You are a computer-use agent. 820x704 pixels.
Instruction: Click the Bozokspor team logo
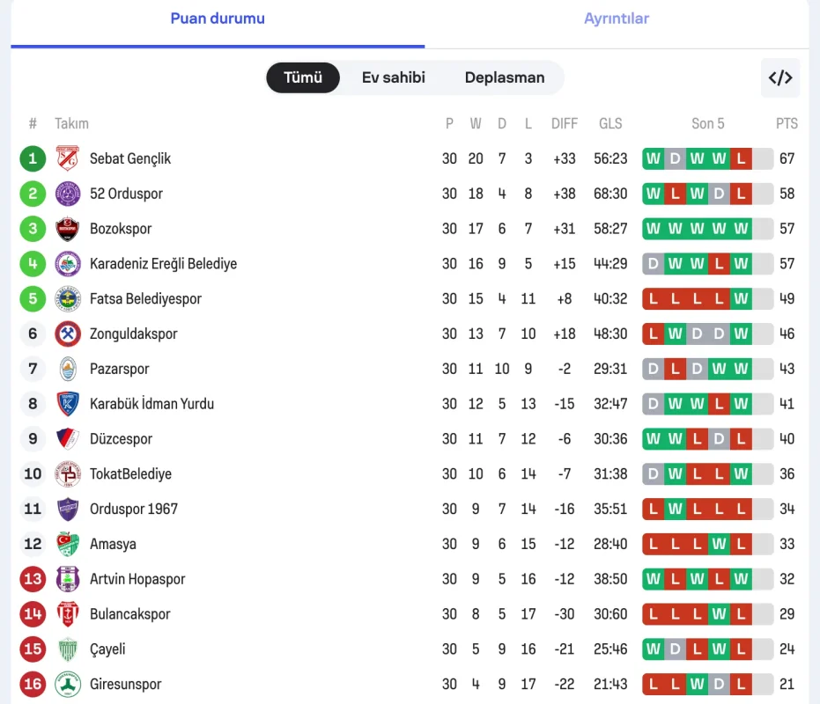68,229
